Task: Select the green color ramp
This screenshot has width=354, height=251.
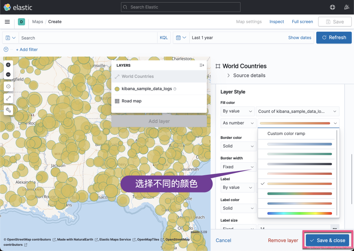Action: tap(300, 154)
